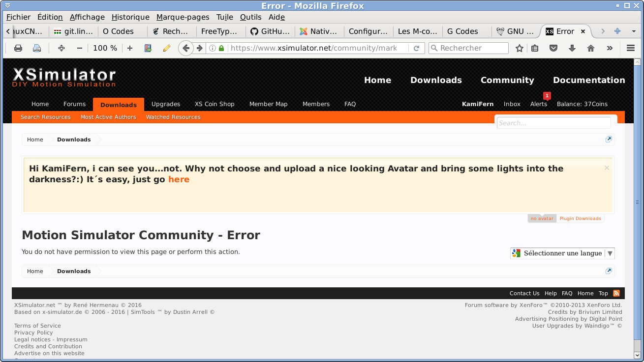Open the Firefox hamburger menu

pos(631,48)
